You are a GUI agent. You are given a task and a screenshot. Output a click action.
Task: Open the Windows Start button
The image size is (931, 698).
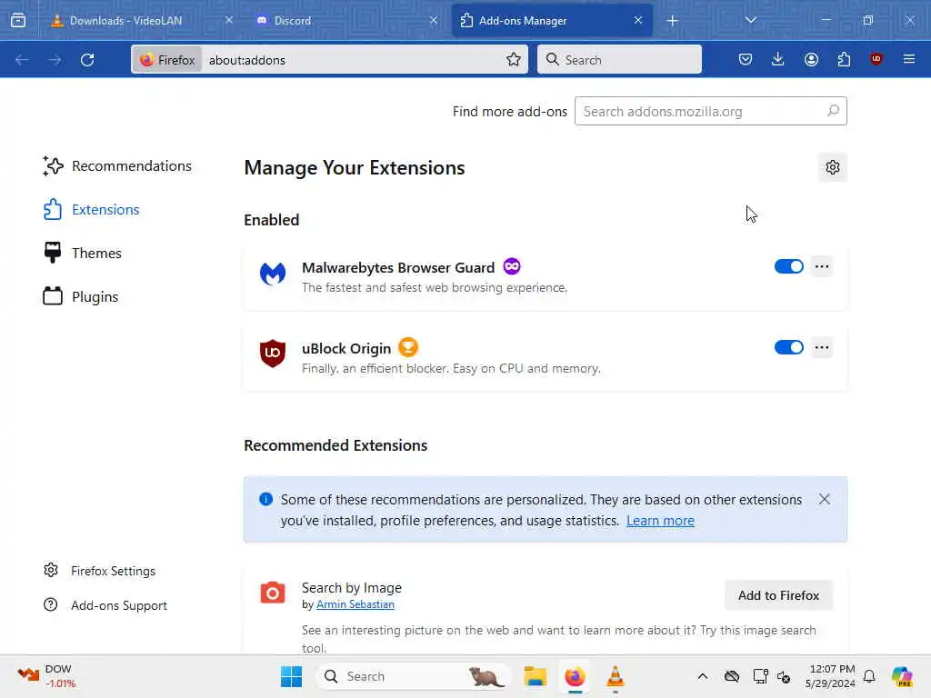click(x=291, y=676)
